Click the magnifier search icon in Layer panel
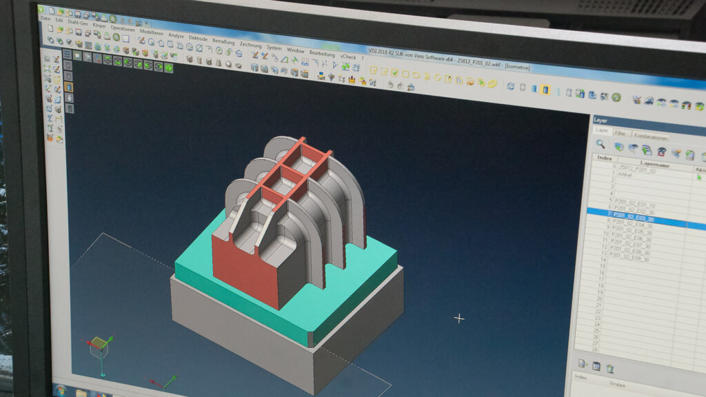Screen dimensions: 706x397 601,144
